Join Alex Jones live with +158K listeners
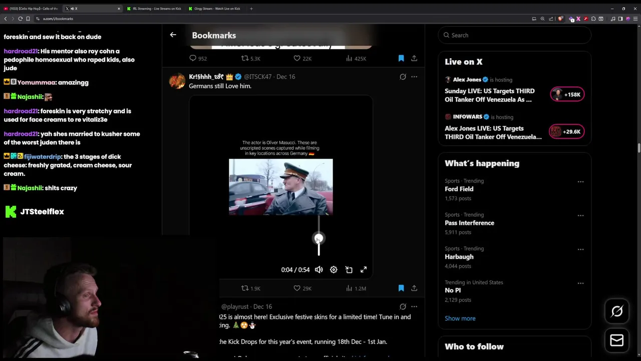The image size is (641, 361). (x=567, y=94)
